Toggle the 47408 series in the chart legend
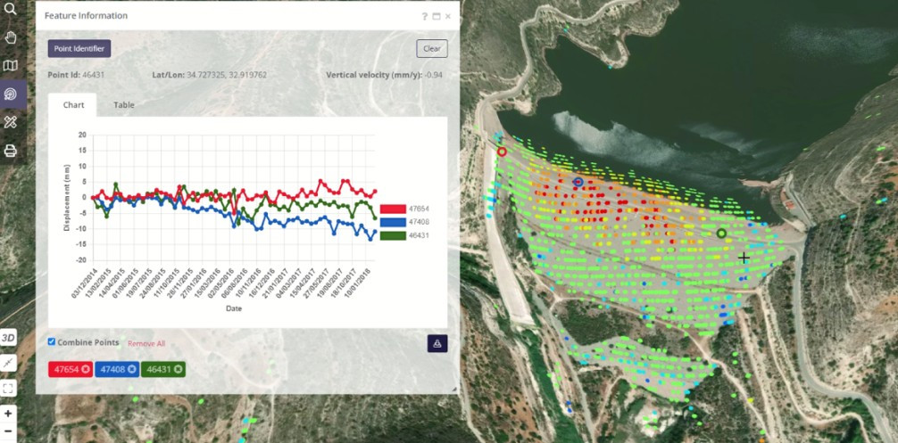Screen dimensions: 898x443 pos(393,222)
